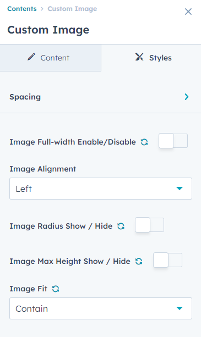Open the Image Alignment dropdown set to Left
This screenshot has height=337, width=201.
pyautogui.click(x=101, y=189)
